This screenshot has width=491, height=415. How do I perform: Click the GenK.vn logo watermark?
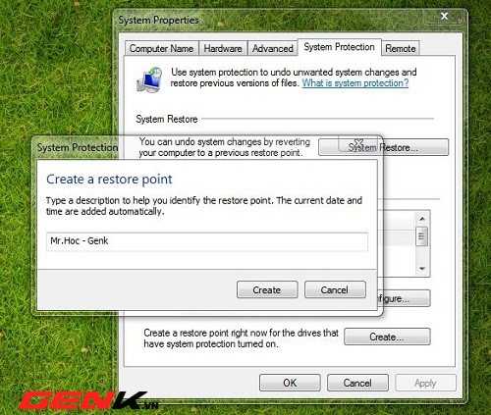click(x=88, y=400)
